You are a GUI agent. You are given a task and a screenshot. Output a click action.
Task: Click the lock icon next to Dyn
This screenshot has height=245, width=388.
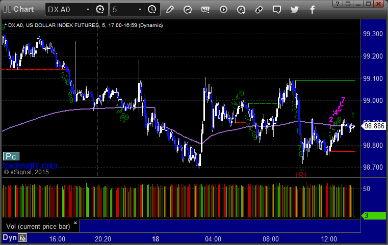click(22, 238)
